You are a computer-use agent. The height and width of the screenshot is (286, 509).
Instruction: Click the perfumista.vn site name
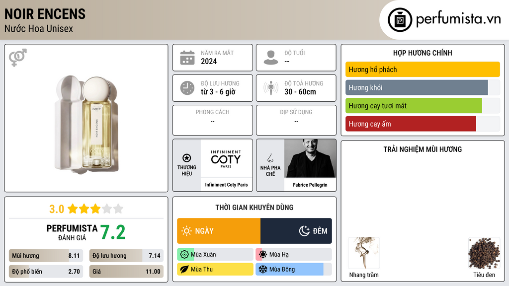[458, 19]
